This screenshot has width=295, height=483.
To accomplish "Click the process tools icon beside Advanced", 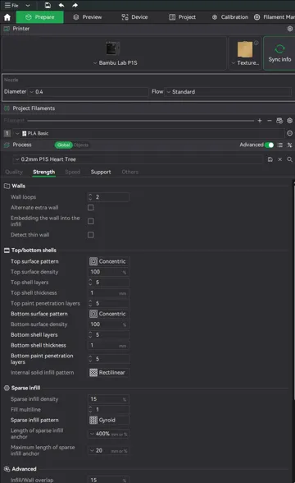I will pos(289,145).
